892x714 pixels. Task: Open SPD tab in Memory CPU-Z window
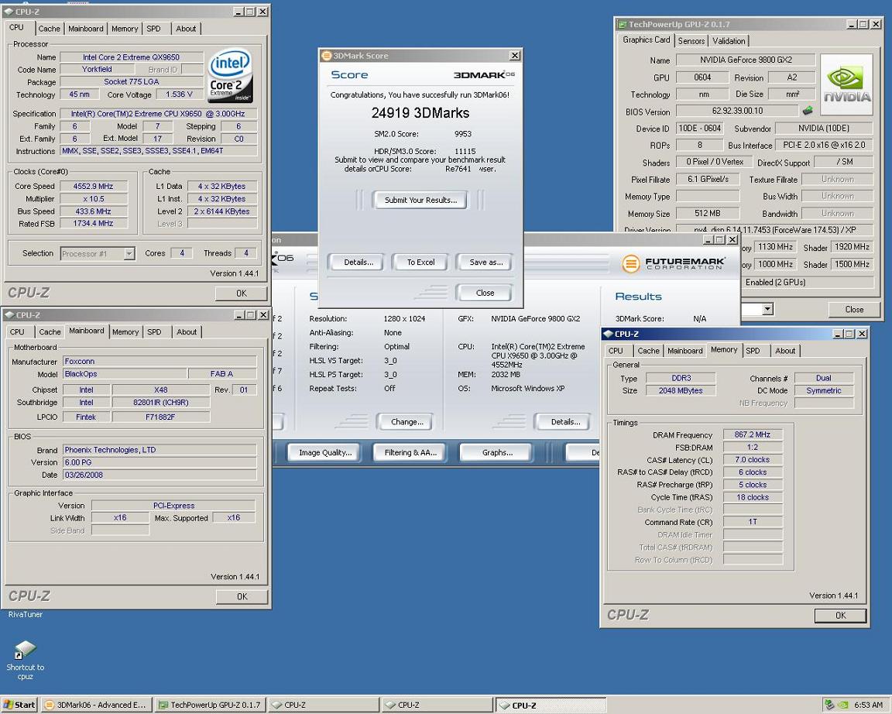[x=753, y=351]
